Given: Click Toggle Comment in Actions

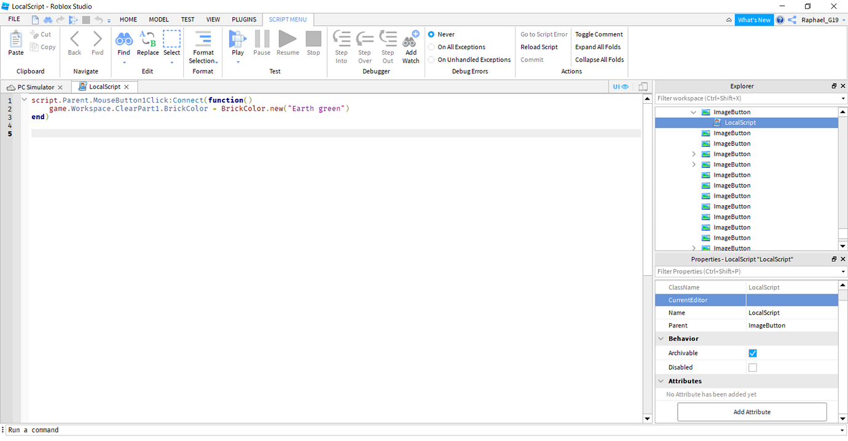Looking at the screenshot, I should click(x=599, y=34).
